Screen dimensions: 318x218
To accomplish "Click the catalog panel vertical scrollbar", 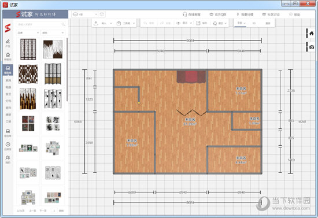I will (x=67, y=69).
